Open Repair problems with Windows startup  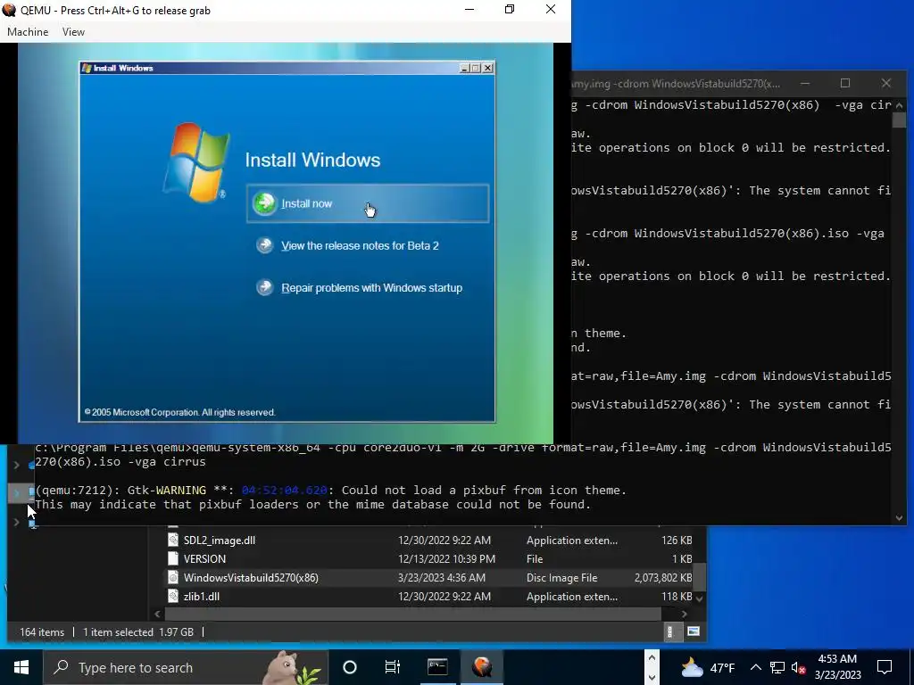point(371,288)
